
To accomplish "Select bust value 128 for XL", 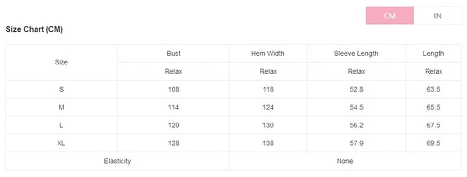I will [x=174, y=143].
